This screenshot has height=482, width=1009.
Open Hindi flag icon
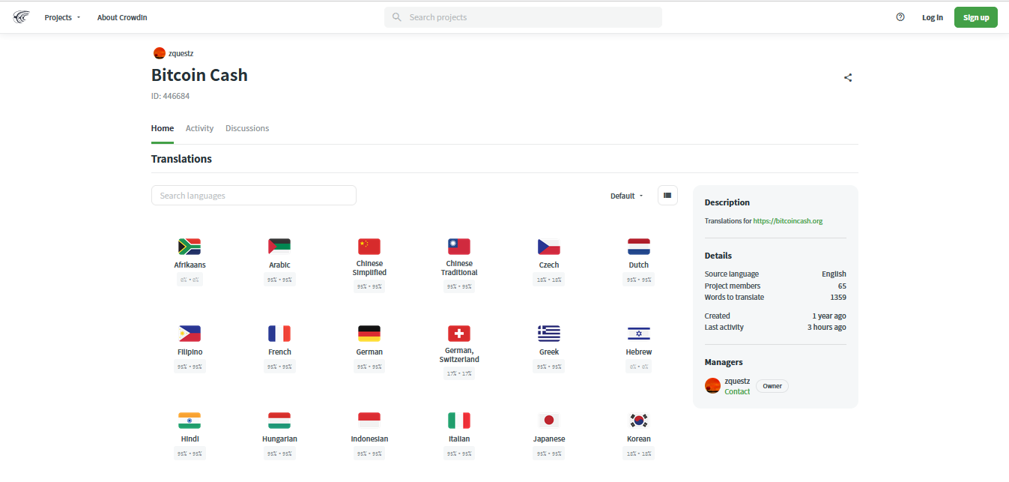(190, 421)
